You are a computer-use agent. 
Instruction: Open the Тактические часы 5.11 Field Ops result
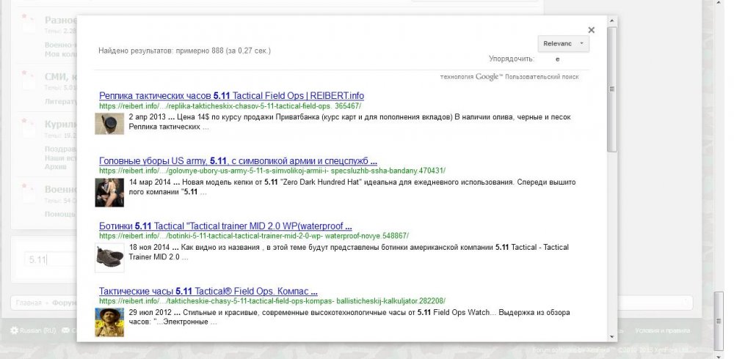click(208, 291)
